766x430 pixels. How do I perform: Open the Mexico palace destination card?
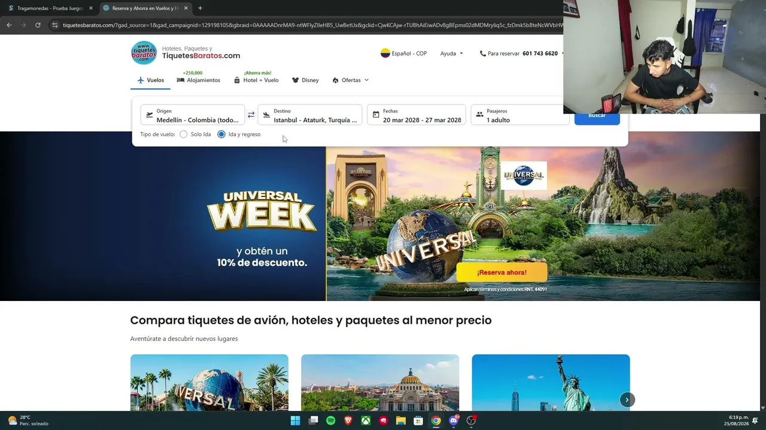tap(380, 382)
